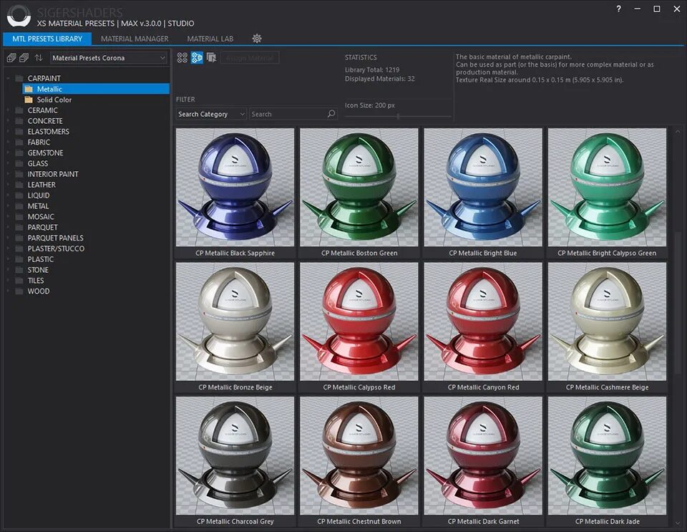The height and width of the screenshot is (532, 687).
Task: Click the expand-all tree icon
Action: point(11,58)
